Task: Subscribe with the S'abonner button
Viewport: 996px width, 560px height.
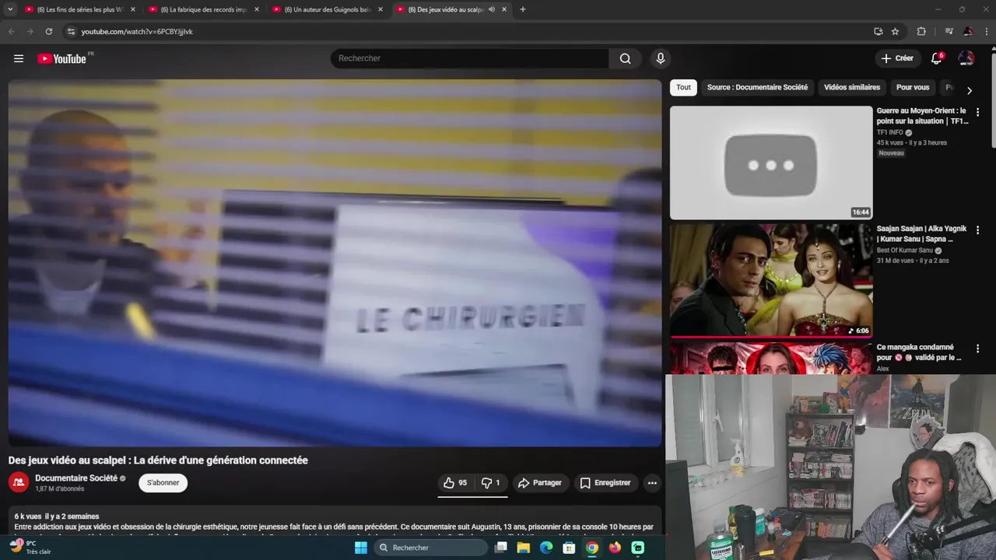Action: point(163,483)
